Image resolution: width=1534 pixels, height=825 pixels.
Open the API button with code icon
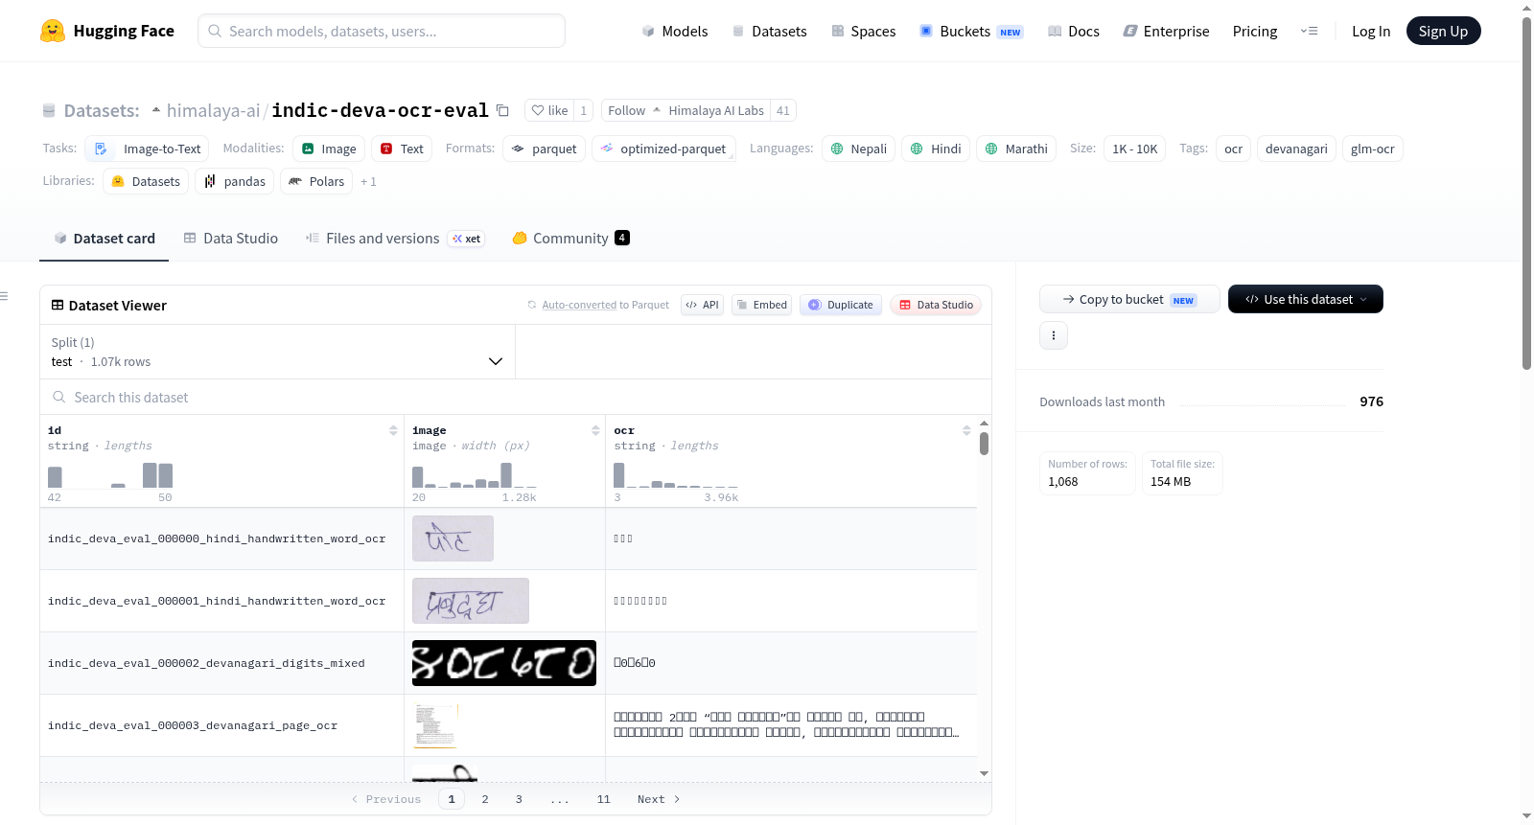[x=702, y=305]
